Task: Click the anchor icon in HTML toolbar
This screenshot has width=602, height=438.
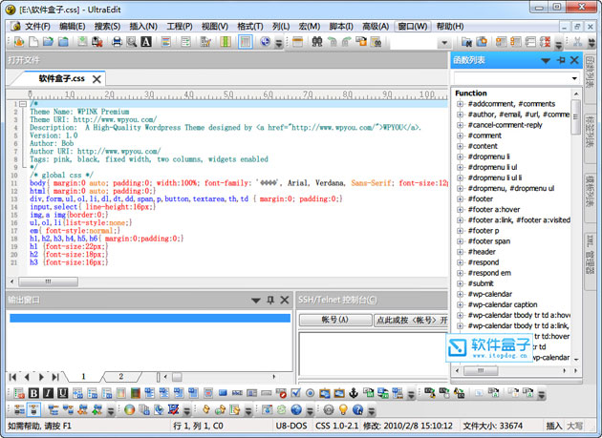Action: pos(354,393)
